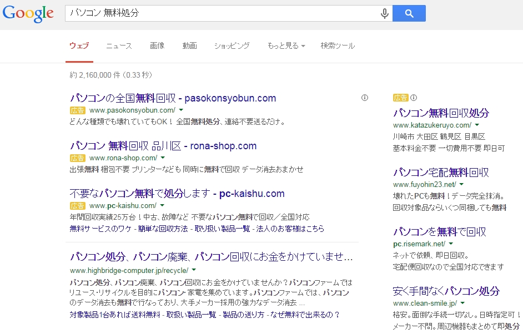The height and width of the screenshot is (334, 523).
Task: Click the ad info circle icon
Action: pos(365,98)
